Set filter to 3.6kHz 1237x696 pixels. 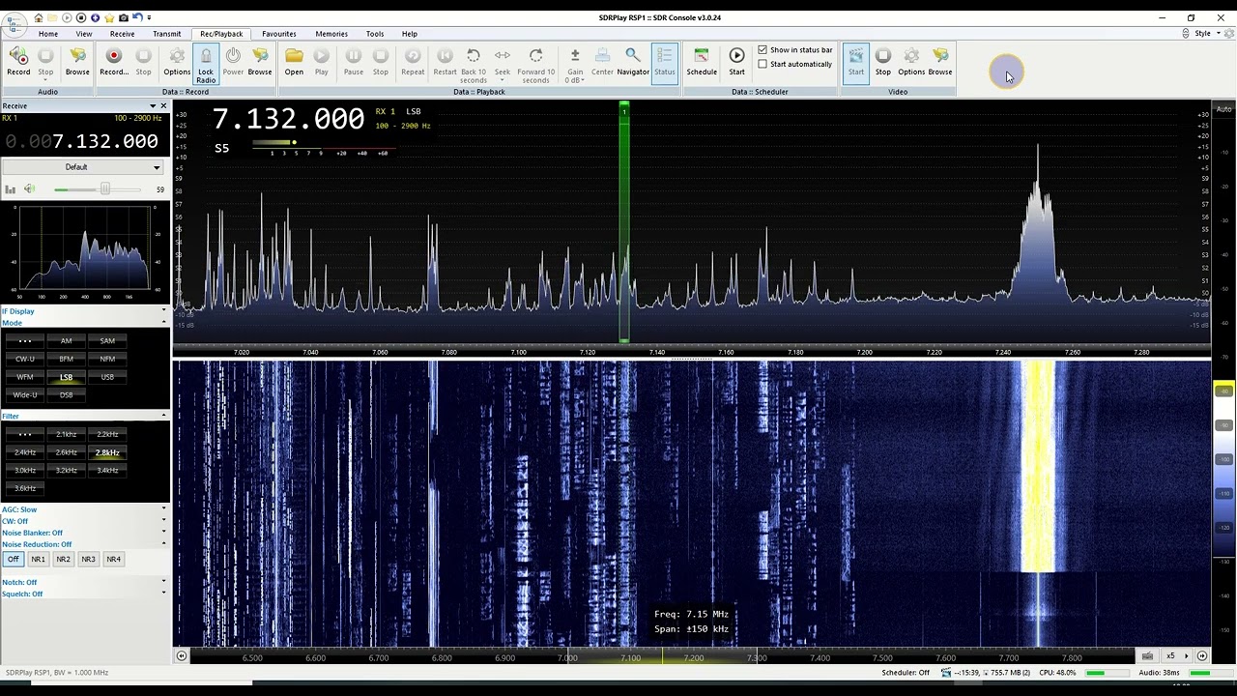(25, 488)
